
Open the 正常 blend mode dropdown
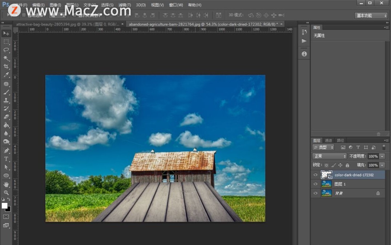330,156
